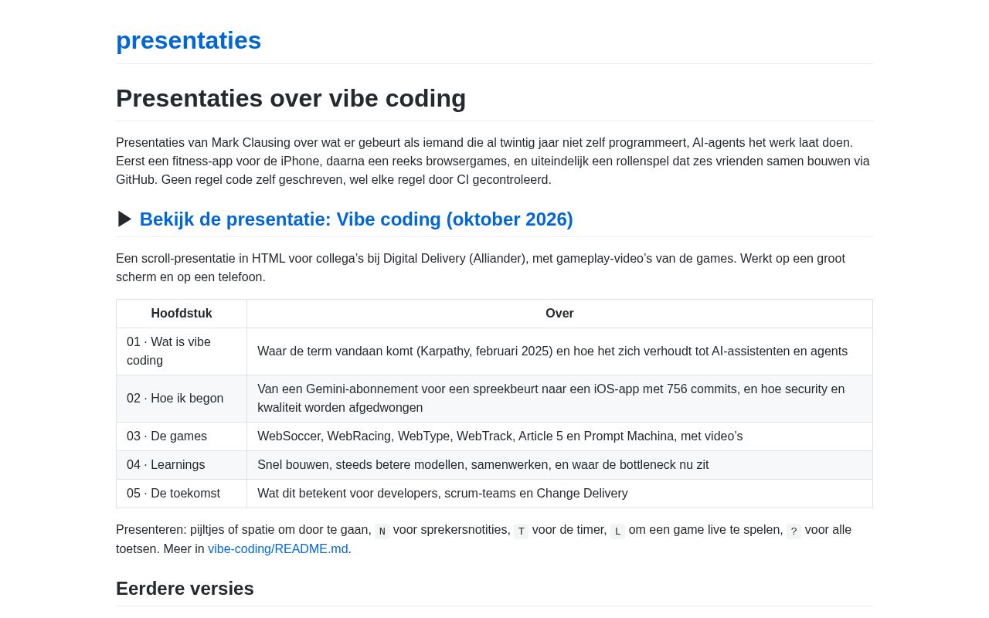Screen dimensions: 989x618
Task: Select the '05 · De toekomst' cell
Action: (182, 494)
